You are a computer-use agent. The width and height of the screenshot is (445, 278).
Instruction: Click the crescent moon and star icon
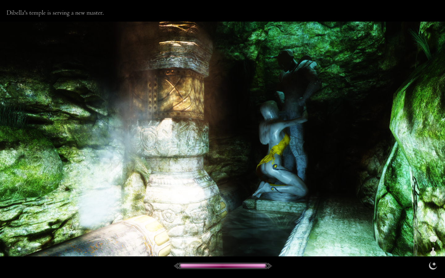[433, 265]
